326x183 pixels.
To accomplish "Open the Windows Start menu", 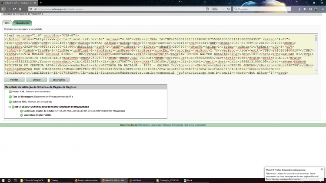I will pyautogui.click(x=3, y=180).
